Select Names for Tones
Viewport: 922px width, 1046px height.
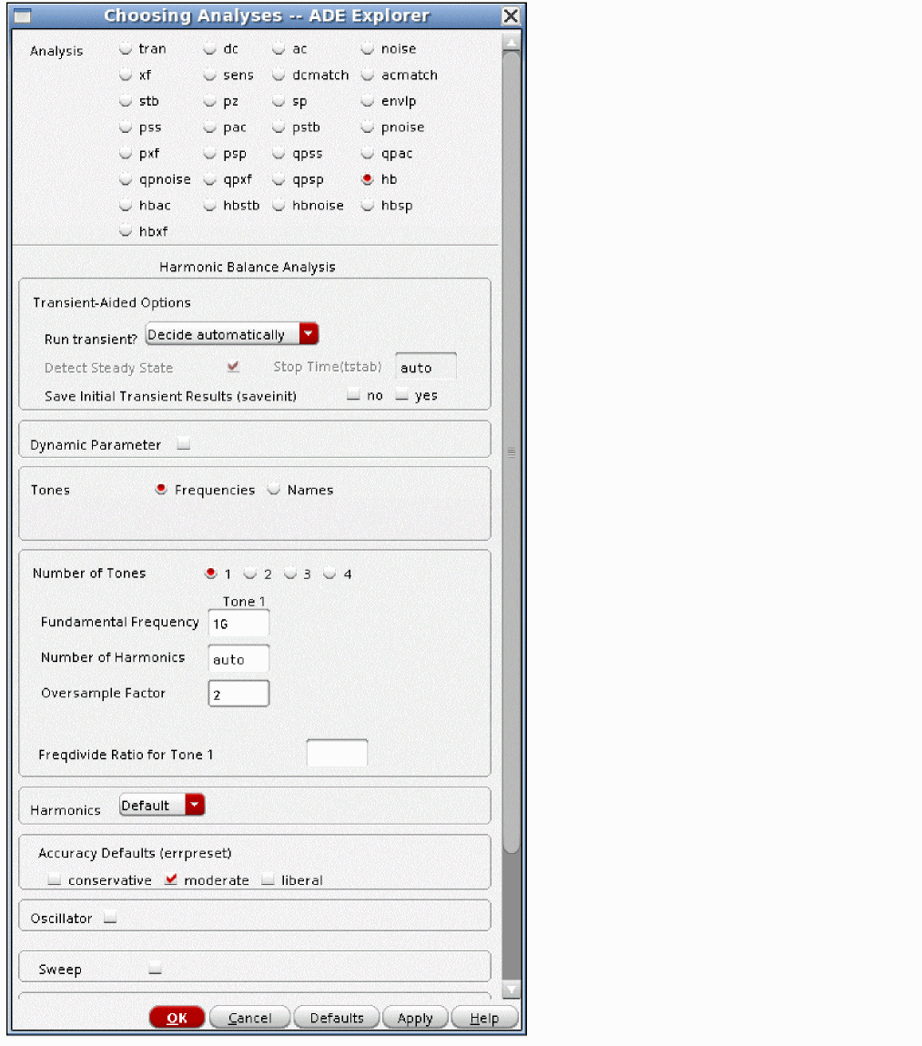(274, 490)
